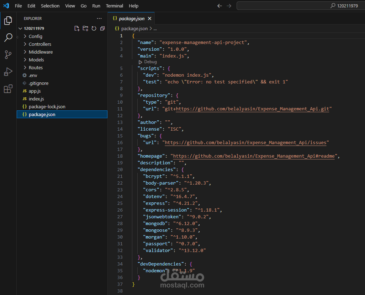Open the Source Control view icon
Viewport: 365px width, 295px height.
tap(8, 55)
